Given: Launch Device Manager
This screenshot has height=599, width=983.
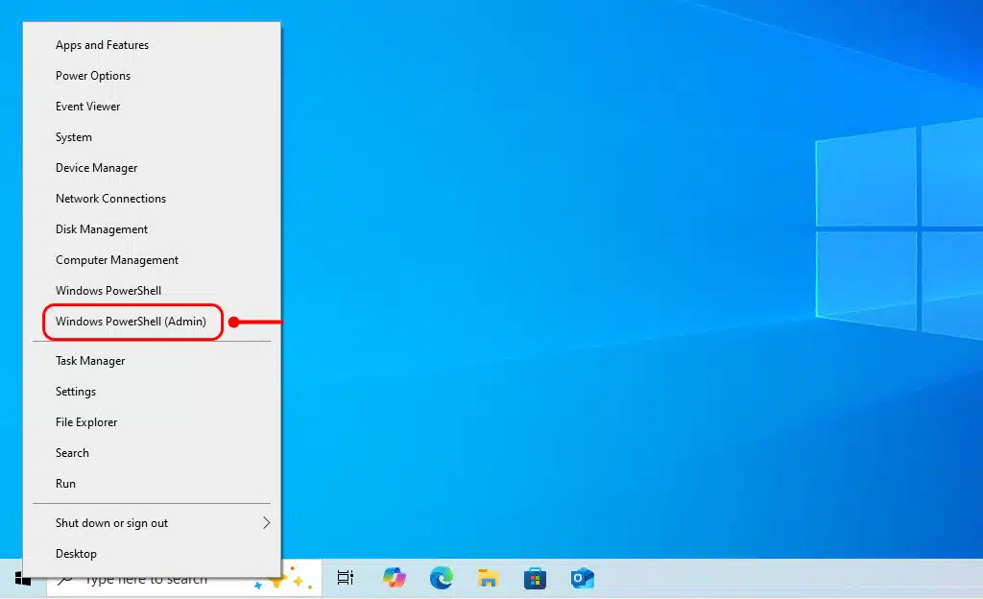Looking at the screenshot, I should click(x=97, y=168).
